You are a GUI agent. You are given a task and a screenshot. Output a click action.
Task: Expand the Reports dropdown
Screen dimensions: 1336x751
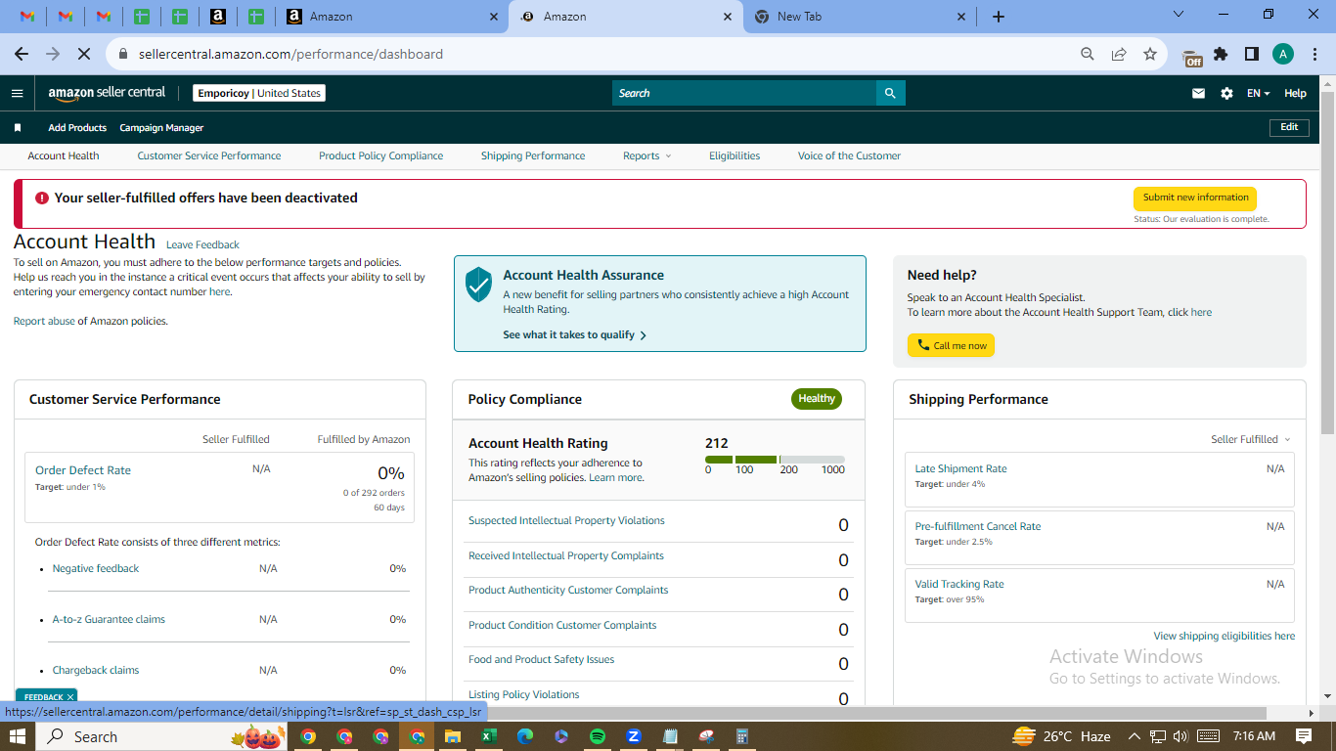(x=647, y=155)
